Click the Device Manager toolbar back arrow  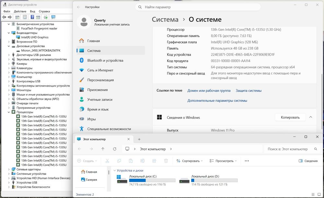pos(4,17)
